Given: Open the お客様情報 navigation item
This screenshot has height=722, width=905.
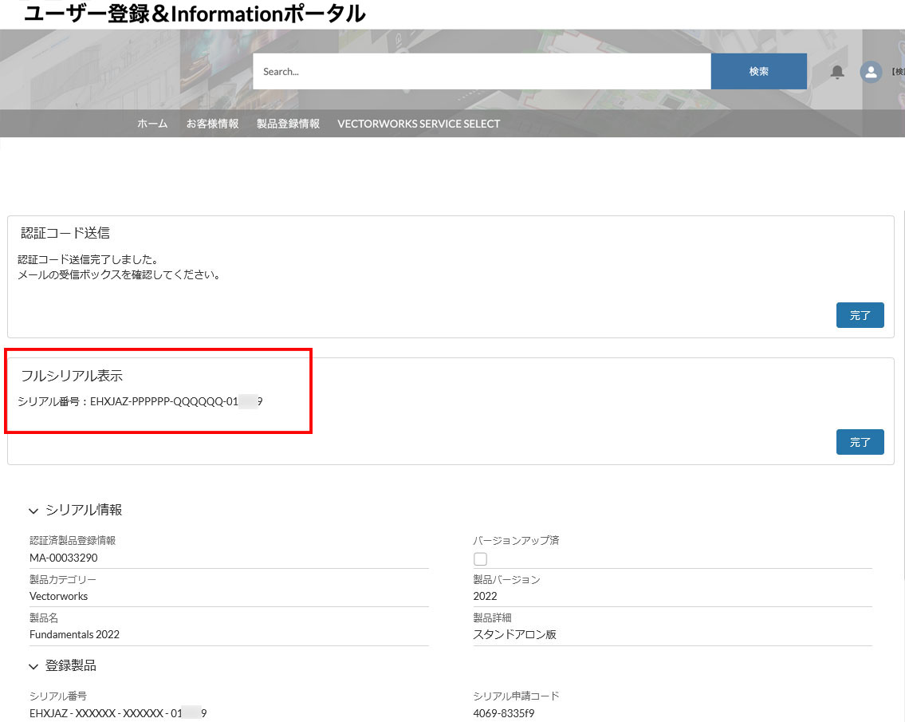Looking at the screenshot, I should click(212, 124).
